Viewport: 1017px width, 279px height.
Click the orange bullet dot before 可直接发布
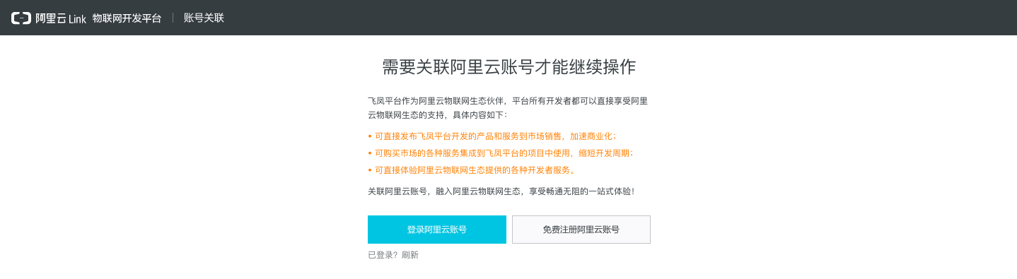pyautogui.click(x=370, y=136)
